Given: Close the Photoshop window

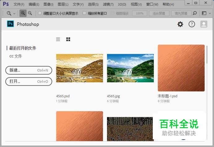Looking at the screenshot, I should pos(206,3).
